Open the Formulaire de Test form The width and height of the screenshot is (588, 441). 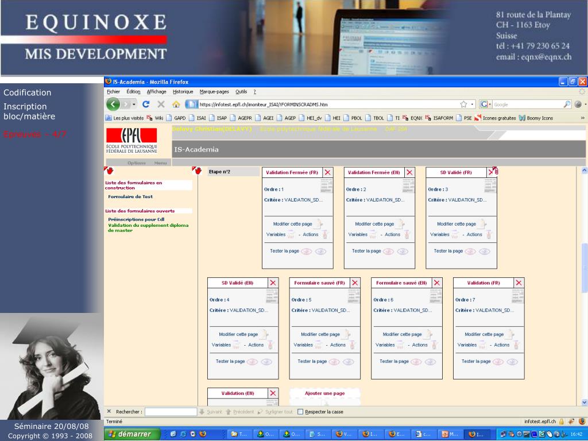pyautogui.click(x=130, y=196)
